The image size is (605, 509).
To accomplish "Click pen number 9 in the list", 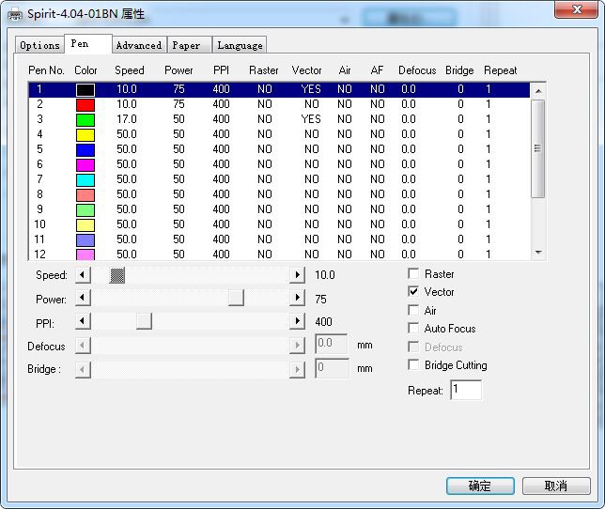I will (x=39, y=209).
